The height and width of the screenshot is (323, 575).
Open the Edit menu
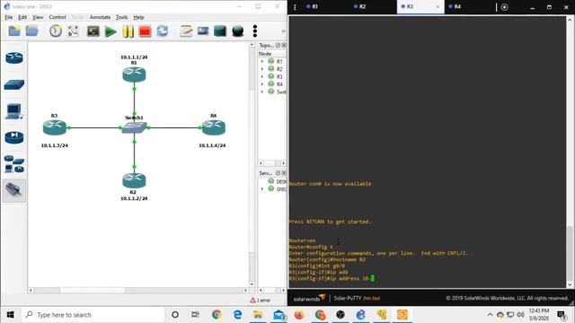click(22, 17)
